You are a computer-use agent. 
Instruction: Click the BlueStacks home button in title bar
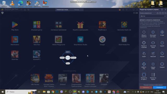click(x=25, y=10)
